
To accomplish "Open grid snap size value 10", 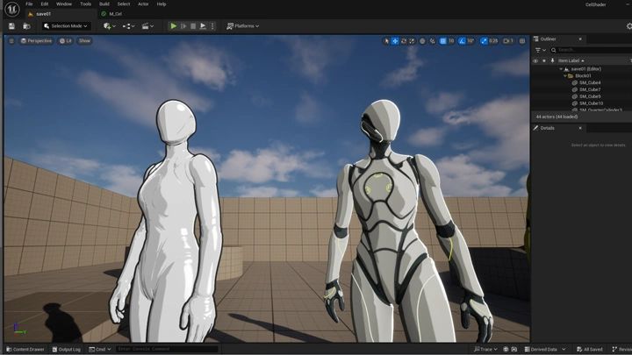I will [x=451, y=41].
